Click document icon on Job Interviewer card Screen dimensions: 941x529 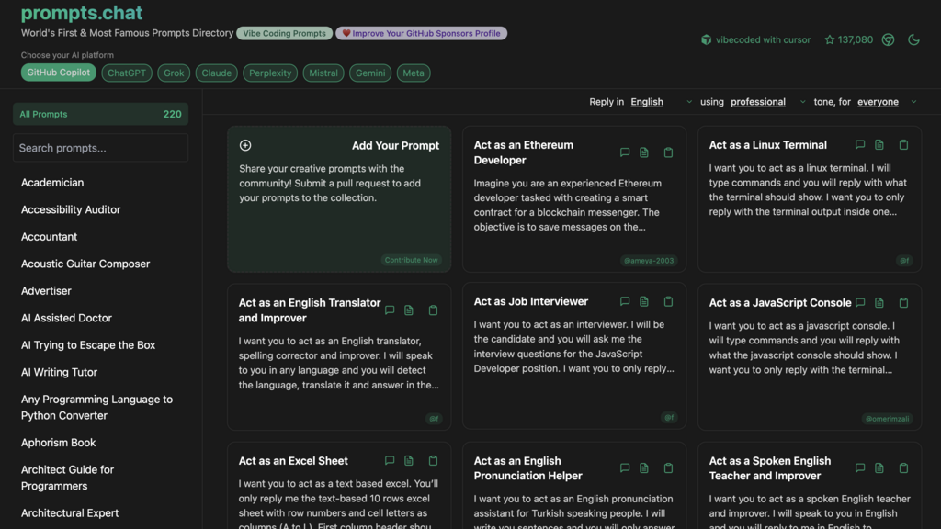(x=644, y=301)
